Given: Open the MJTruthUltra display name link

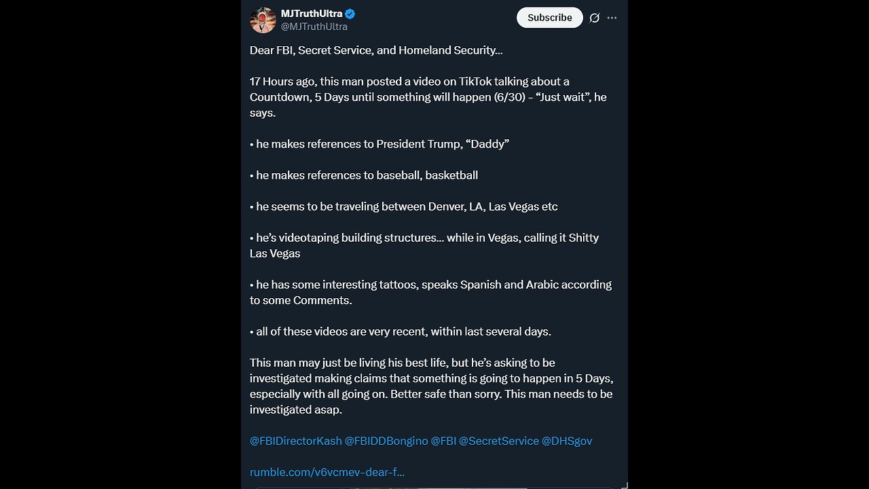Looking at the screenshot, I should point(312,14).
